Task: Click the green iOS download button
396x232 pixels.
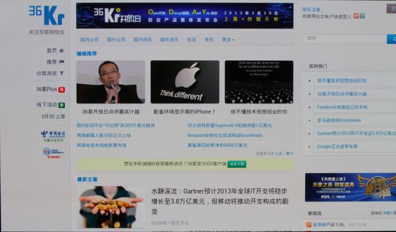Action: [x=236, y=164]
